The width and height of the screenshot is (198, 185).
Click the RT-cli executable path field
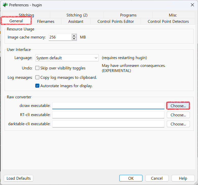pos(108,115)
